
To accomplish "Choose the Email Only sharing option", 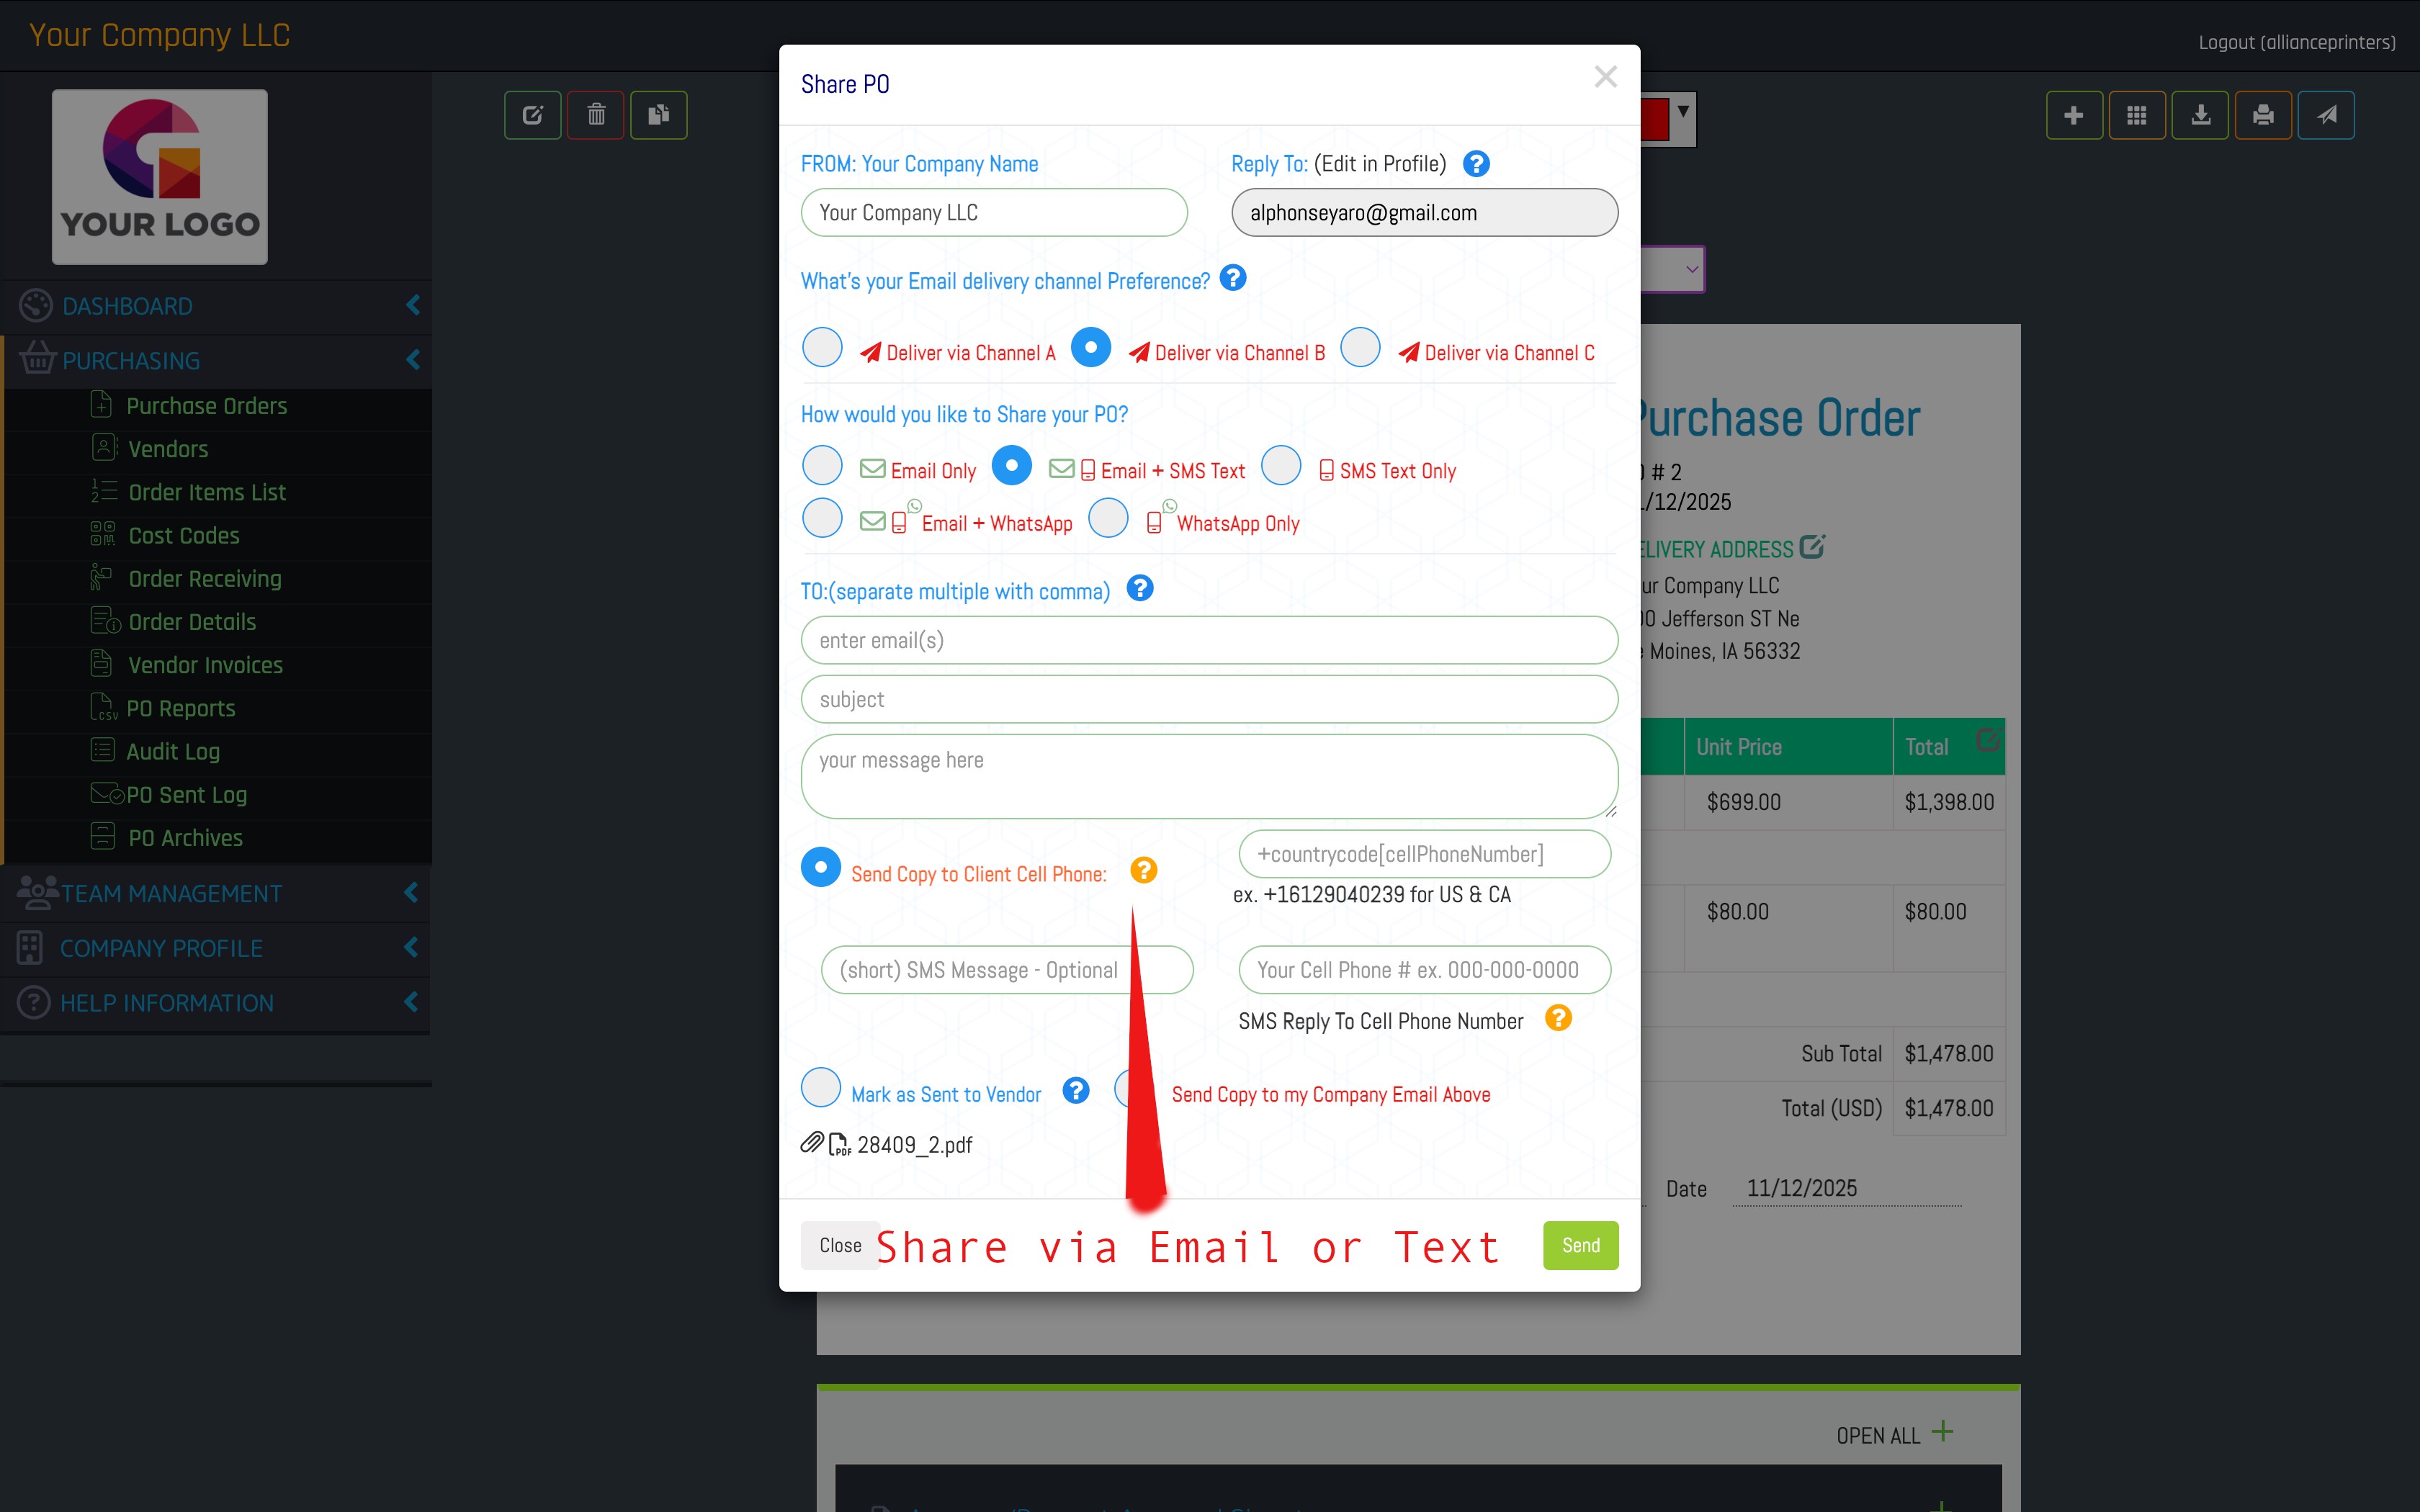I will tap(822, 466).
